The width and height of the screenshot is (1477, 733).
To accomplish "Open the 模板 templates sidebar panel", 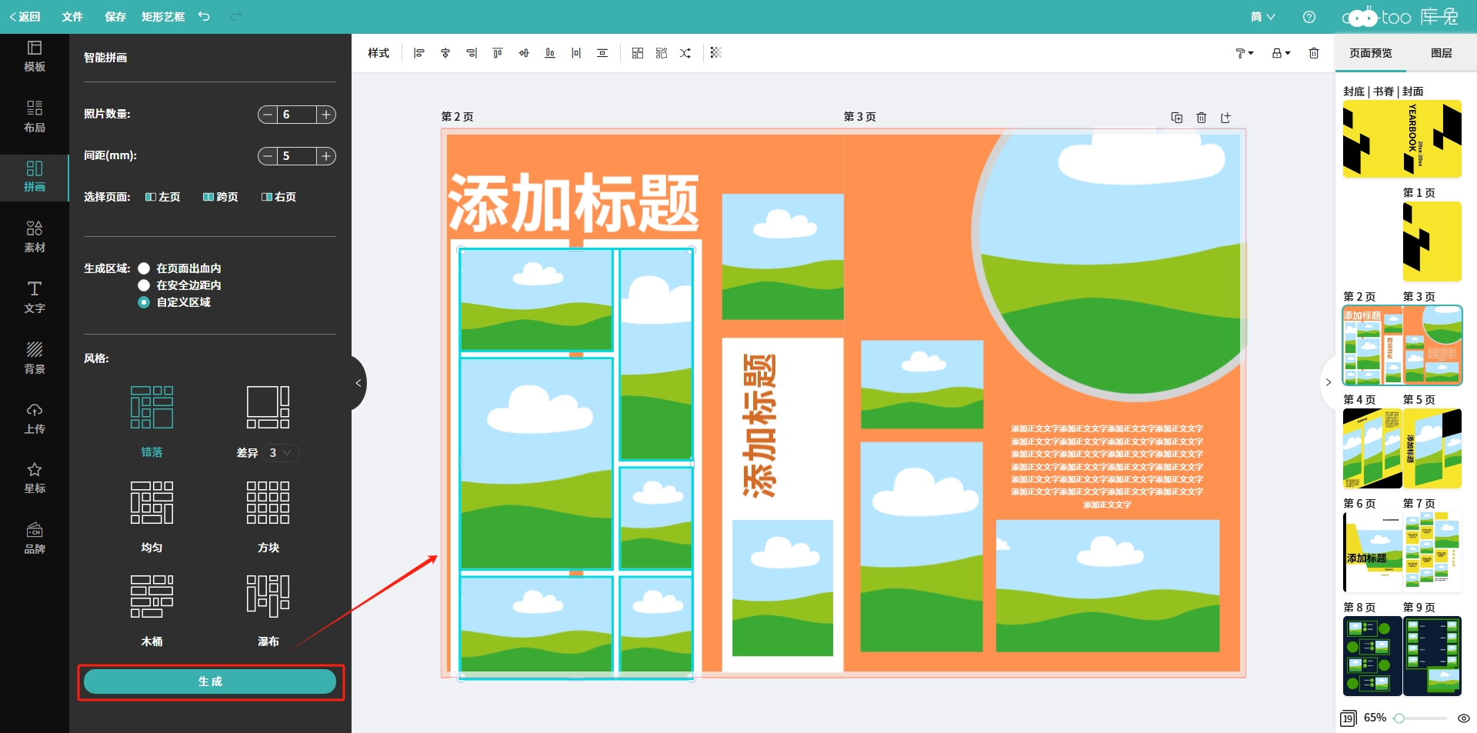I will click(35, 56).
